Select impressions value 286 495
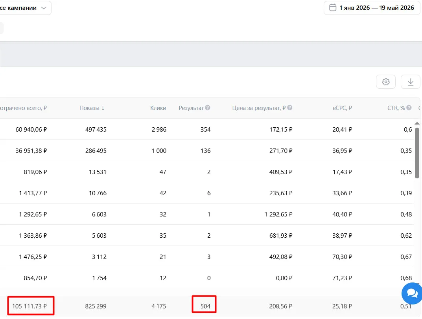 96,151
